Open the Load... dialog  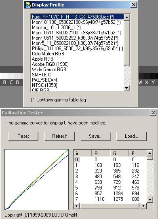pos(131,136)
